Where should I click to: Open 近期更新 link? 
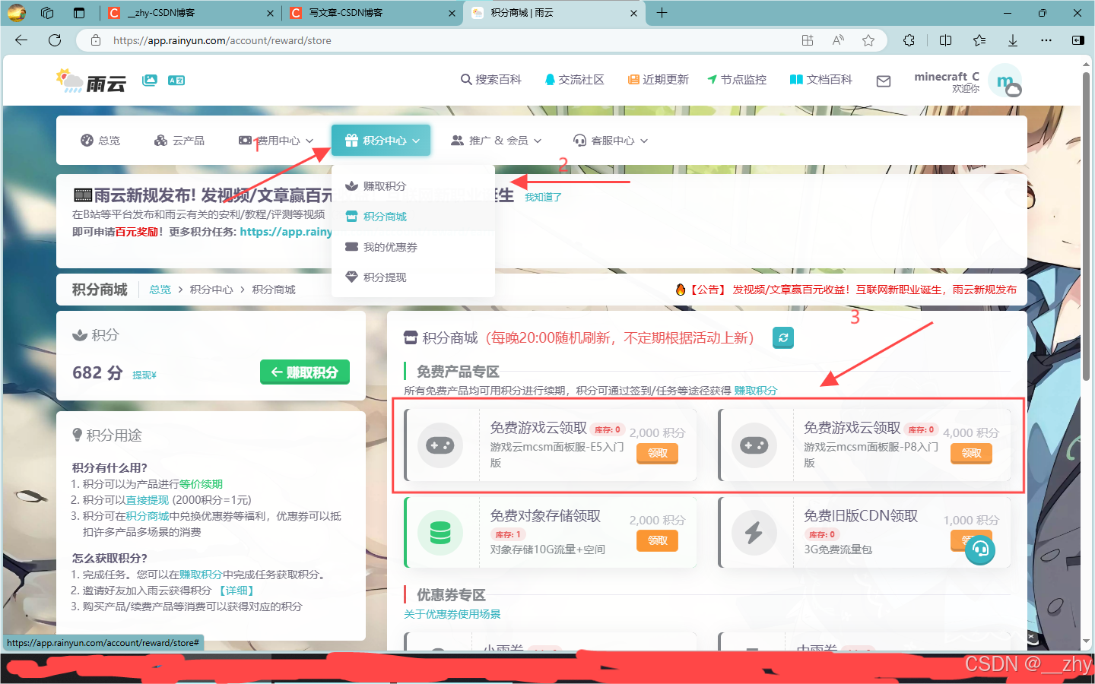(659, 80)
